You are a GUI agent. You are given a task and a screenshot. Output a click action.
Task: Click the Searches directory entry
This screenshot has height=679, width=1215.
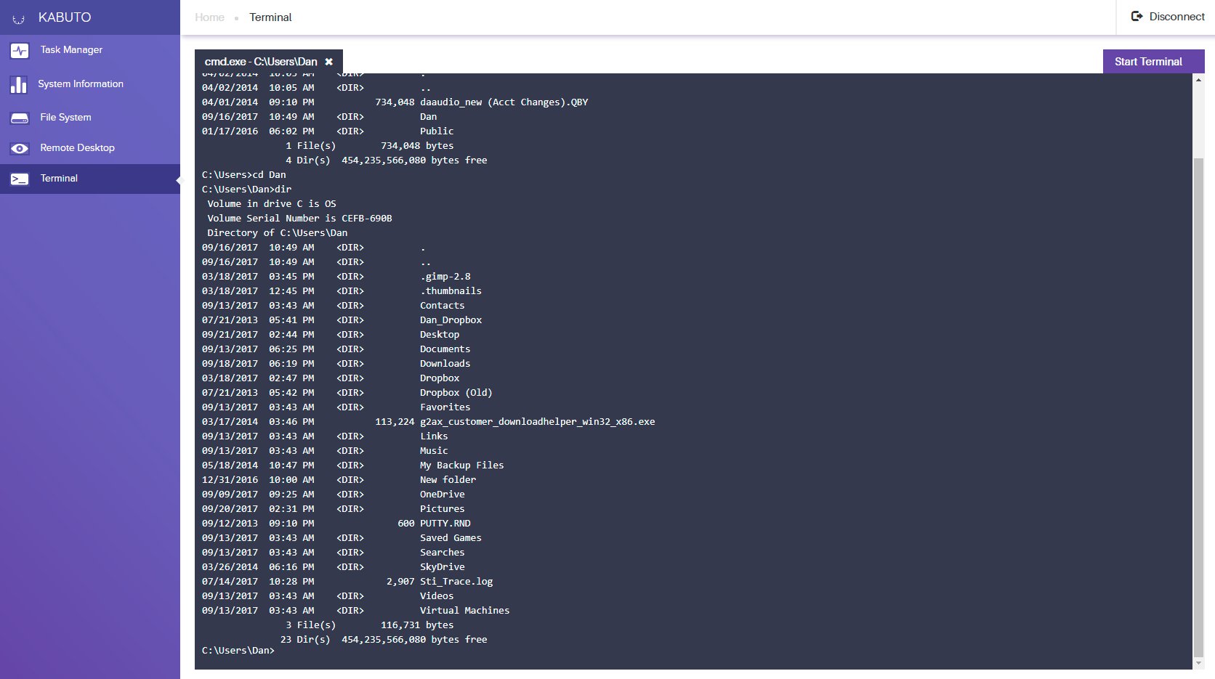pos(442,553)
